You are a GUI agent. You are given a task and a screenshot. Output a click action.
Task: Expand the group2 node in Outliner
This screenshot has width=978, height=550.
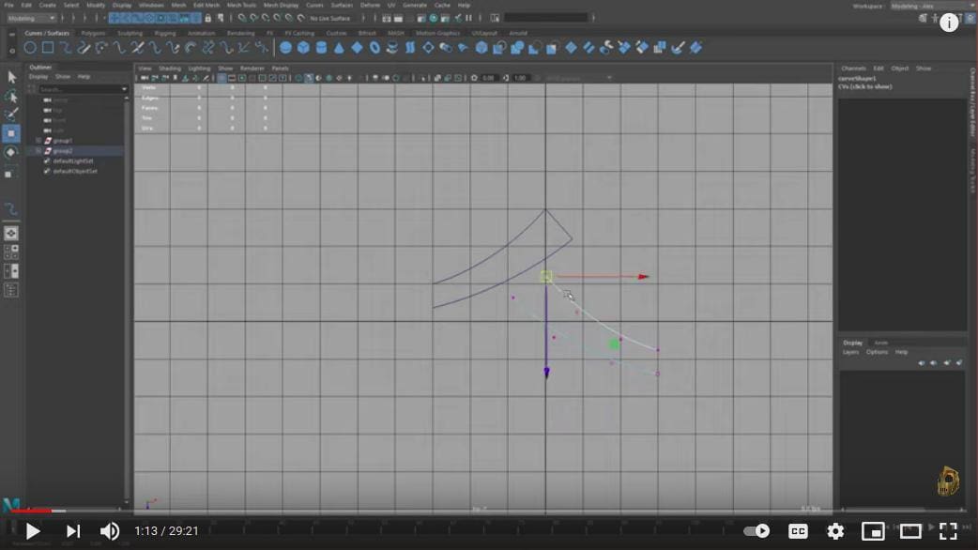point(38,151)
